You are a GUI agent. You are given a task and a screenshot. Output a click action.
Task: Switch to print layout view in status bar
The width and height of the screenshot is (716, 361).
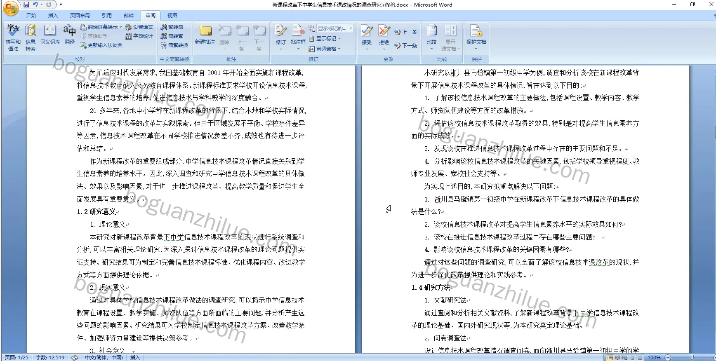[x=610, y=358]
